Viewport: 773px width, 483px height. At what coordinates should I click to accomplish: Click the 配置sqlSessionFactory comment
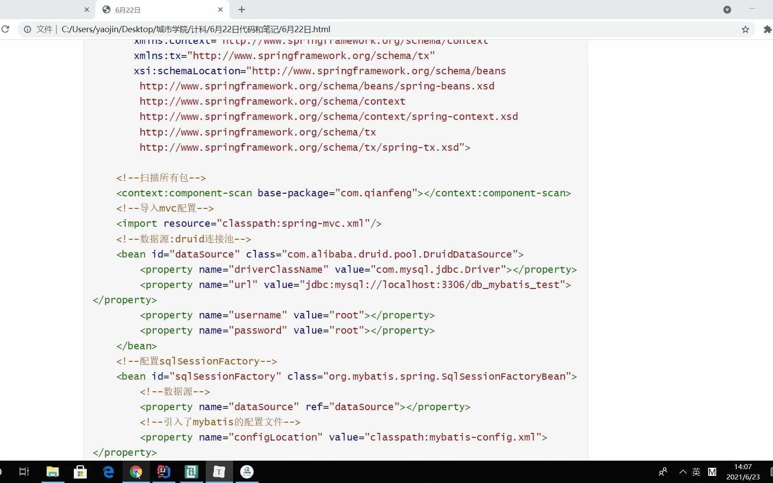pyautogui.click(x=197, y=361)
